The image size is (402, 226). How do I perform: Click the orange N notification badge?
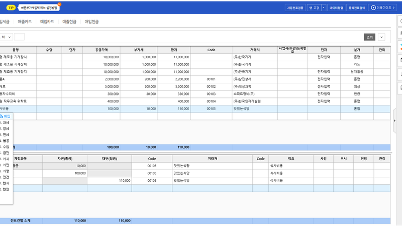pos(59,4)
